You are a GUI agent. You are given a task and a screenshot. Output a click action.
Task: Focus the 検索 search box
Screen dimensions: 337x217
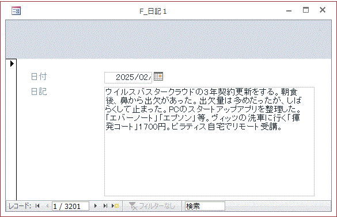coord(205,206)
